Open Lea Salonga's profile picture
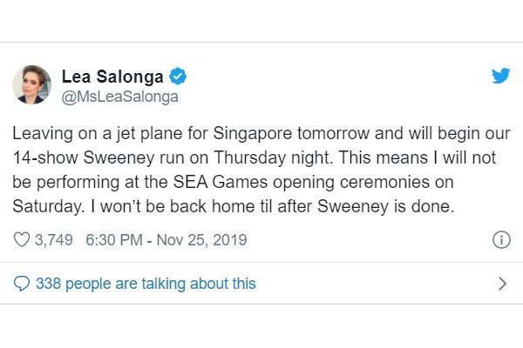This screenshot has height=348, width=523. [x=31, y=85]
